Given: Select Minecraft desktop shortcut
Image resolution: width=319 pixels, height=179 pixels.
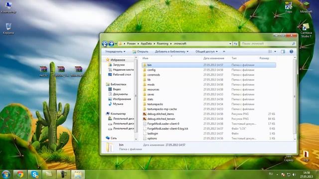Looking at the screenshot, I should click(306, 7).
